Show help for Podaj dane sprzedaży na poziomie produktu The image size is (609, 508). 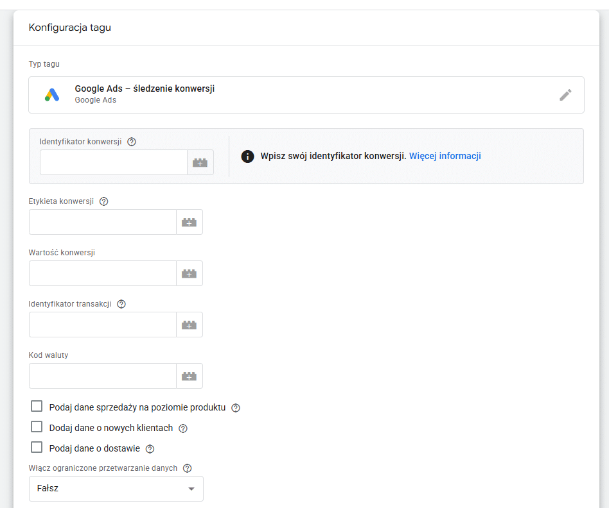click(236, 408)
